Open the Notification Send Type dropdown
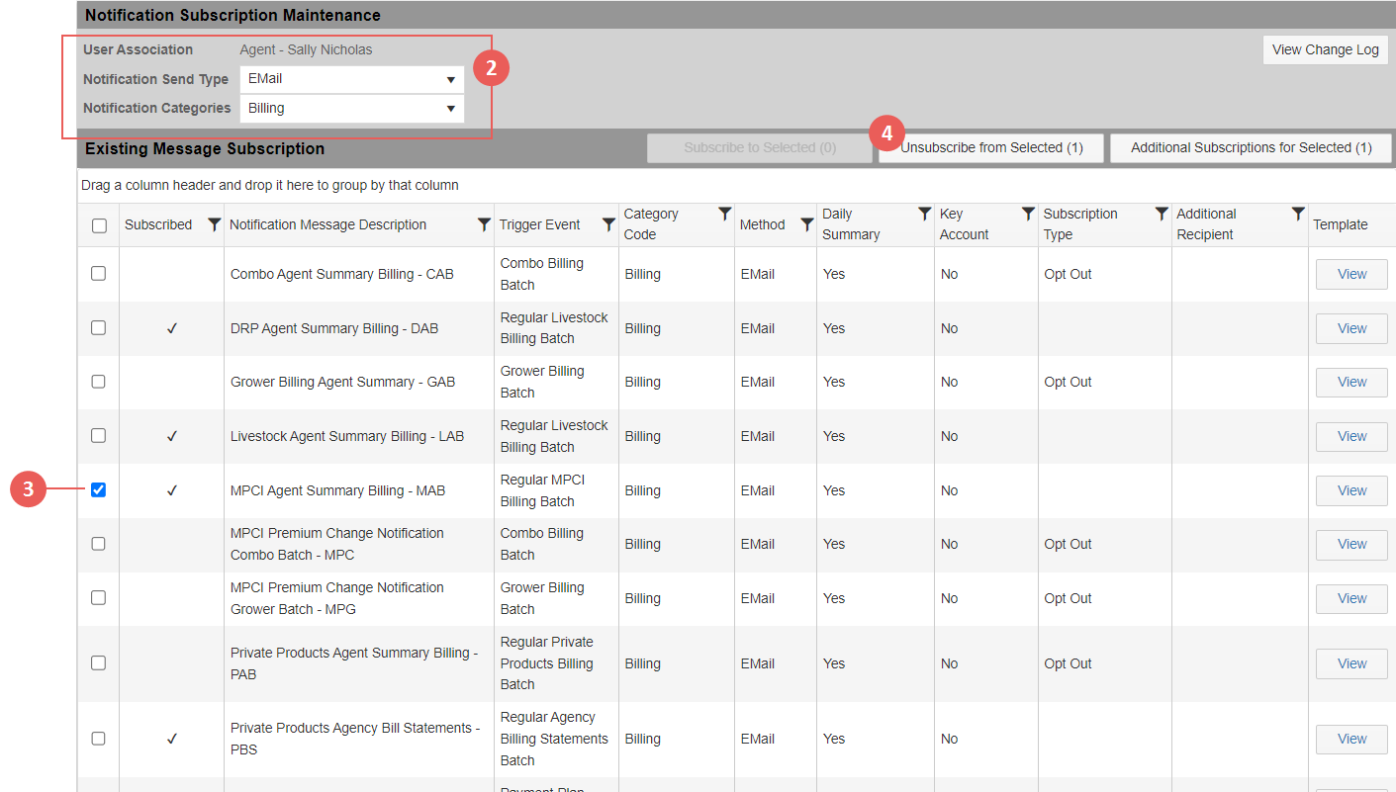1396x792 pixels. tap(352, 79)
